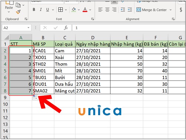Click Đã bán (kg) header cell
The height and width of the screenshot is (140, 186).
155,44
